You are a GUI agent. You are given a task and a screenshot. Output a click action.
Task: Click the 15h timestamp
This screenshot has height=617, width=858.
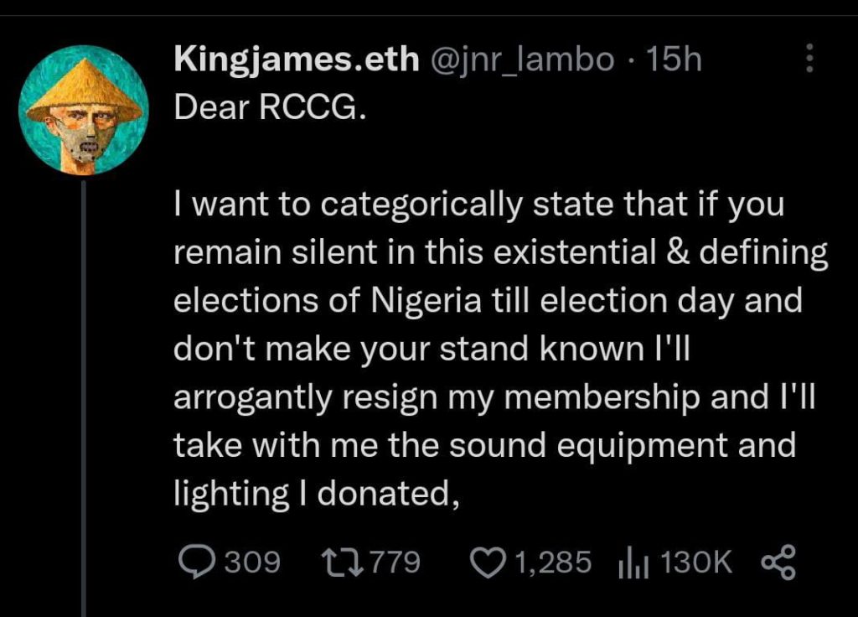click(x=673, y=59)
